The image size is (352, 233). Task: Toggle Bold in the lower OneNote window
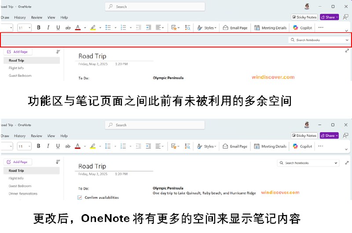38,146
